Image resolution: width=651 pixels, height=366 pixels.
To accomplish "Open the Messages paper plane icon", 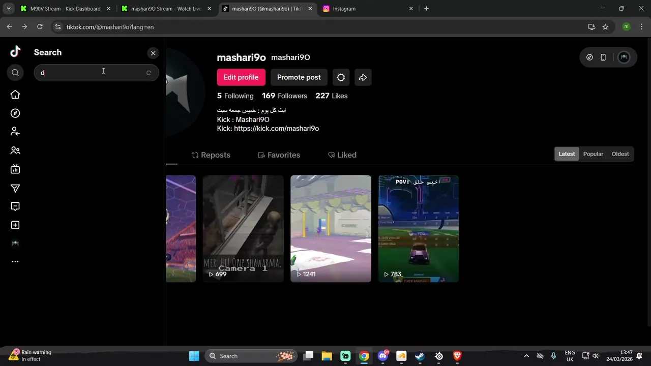I will click(15, 189).
